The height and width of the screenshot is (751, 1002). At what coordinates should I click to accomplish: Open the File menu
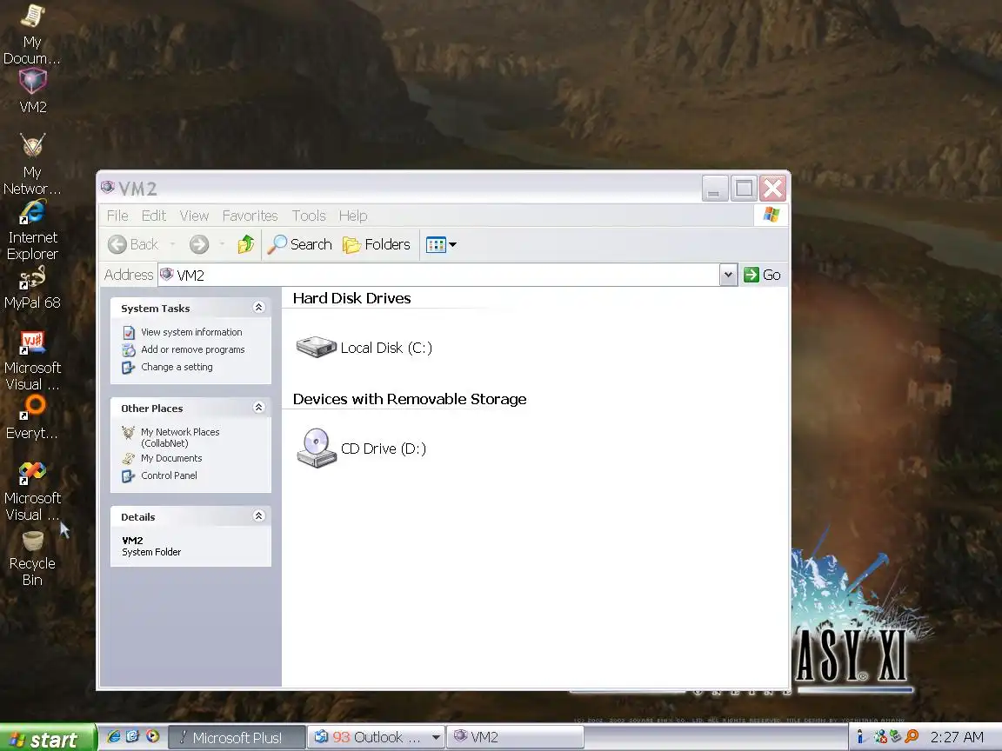(x=117, y=216)
